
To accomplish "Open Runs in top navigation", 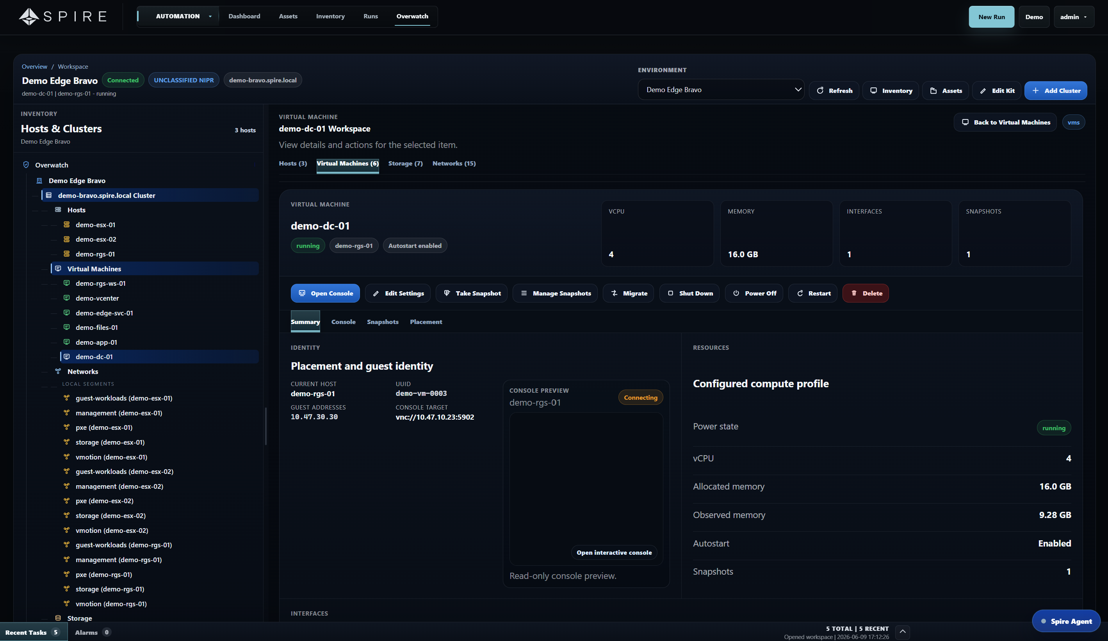I will 371,16.
